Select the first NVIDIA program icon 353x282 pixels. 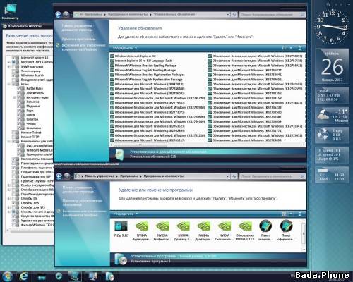pos(142,231)
